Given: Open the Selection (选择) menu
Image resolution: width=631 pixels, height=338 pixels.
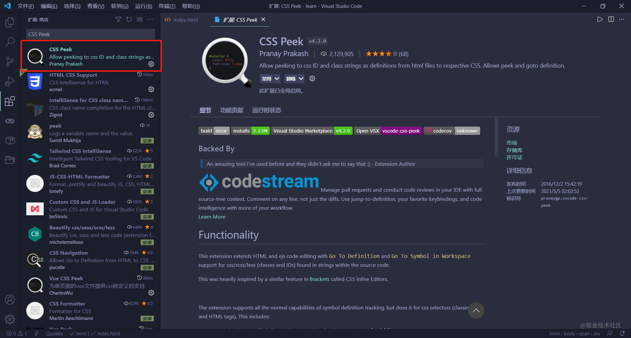Looking at the screenshot, I should [x=72, y=6].
